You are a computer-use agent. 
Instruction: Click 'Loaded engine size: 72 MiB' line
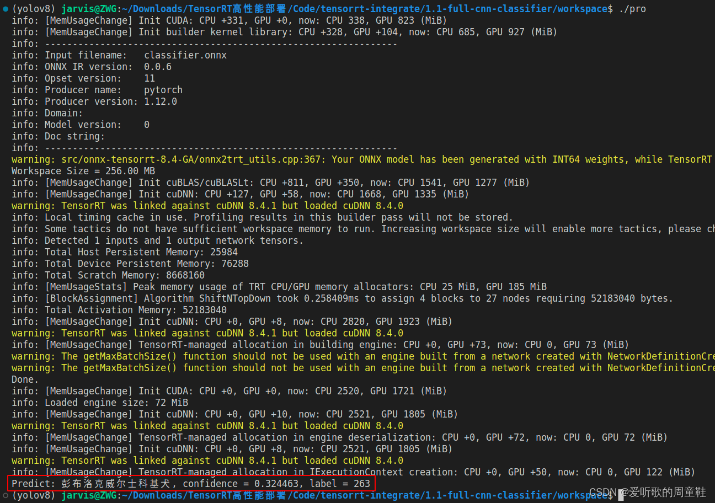coord(100,403)
